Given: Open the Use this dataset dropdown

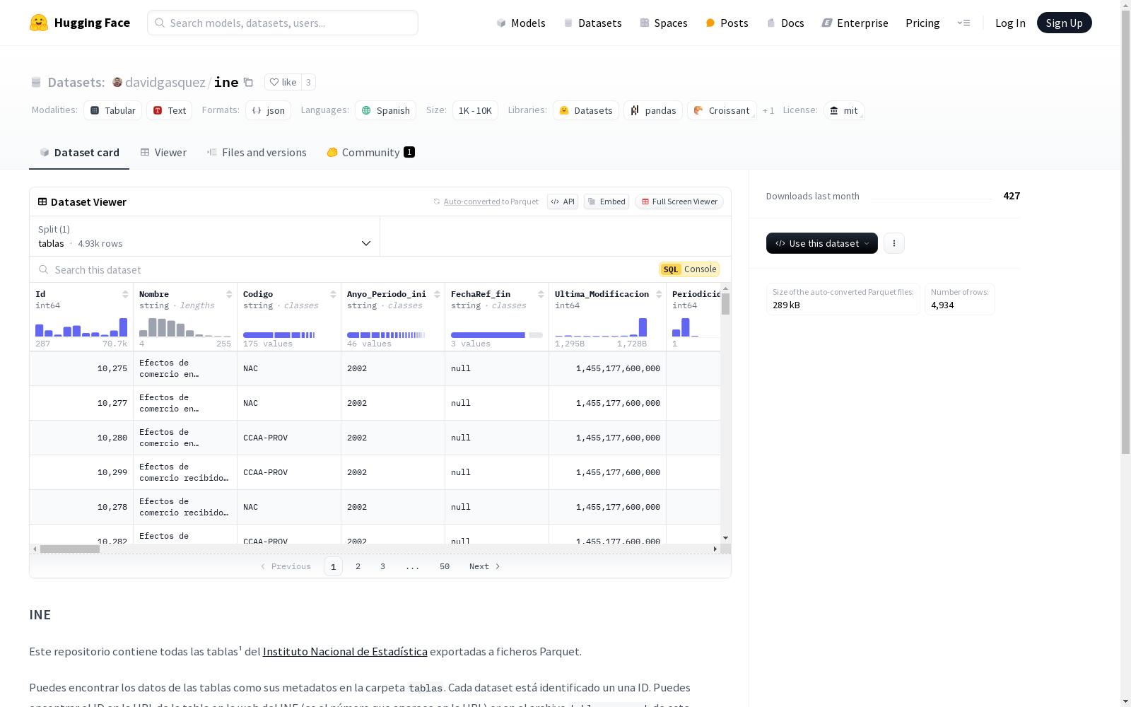Looking at the screenshot, I should 822,243.
